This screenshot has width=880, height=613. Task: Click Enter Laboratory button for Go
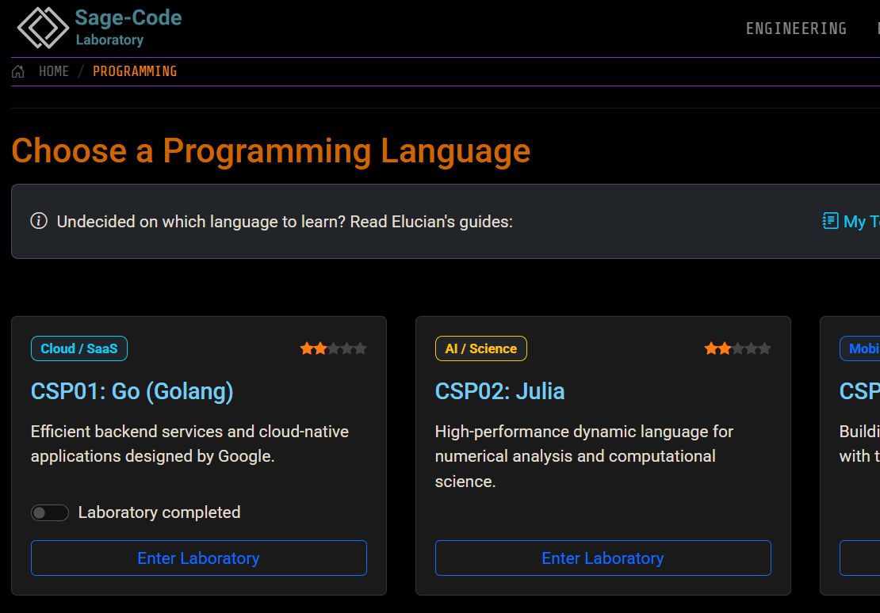199,558
